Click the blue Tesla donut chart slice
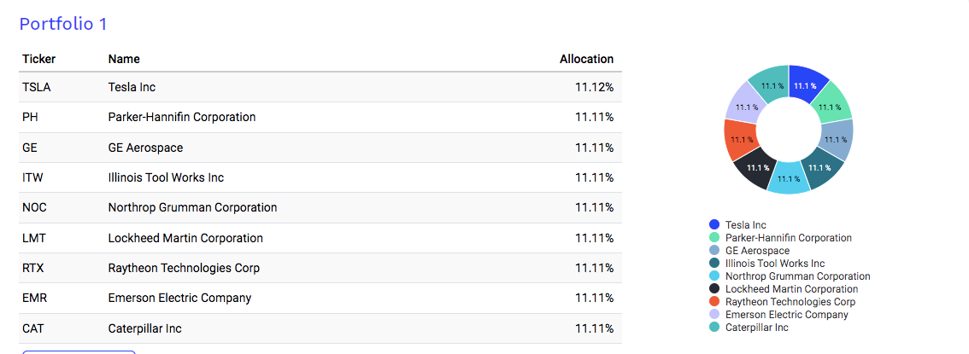The height and width of the screenshot is (354, 969). pos(807,84)
